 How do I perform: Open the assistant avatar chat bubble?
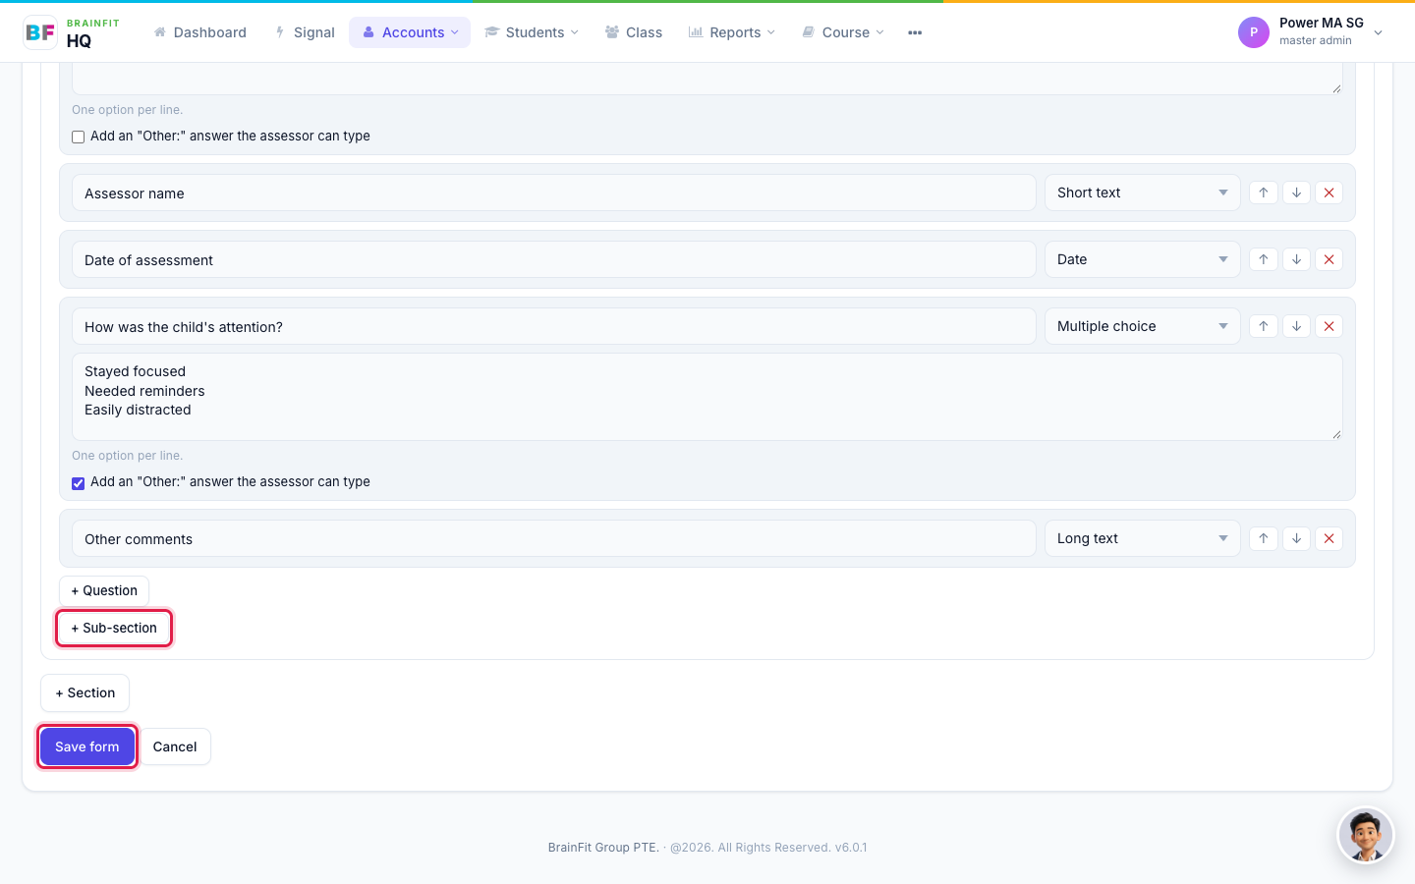pos(1366,836)
